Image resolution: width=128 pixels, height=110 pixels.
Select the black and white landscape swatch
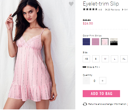tap(114, 42)
